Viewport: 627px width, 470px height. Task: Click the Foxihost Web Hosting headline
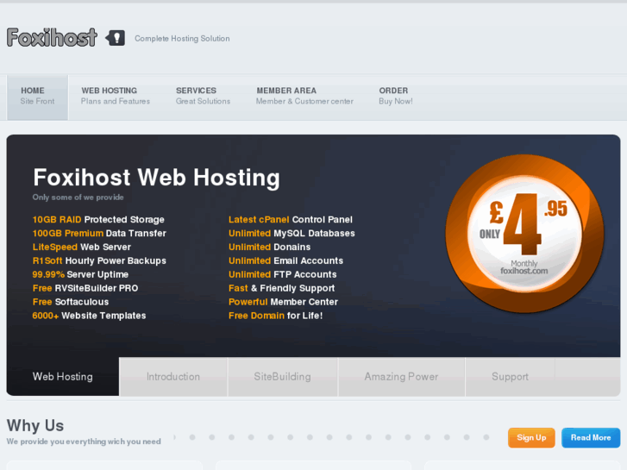click(156, 177)
